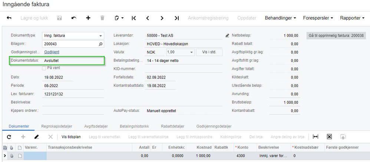The height and width of the screenshot is (162, 370).
Task: Go to the next record
Action: [162, 18]
